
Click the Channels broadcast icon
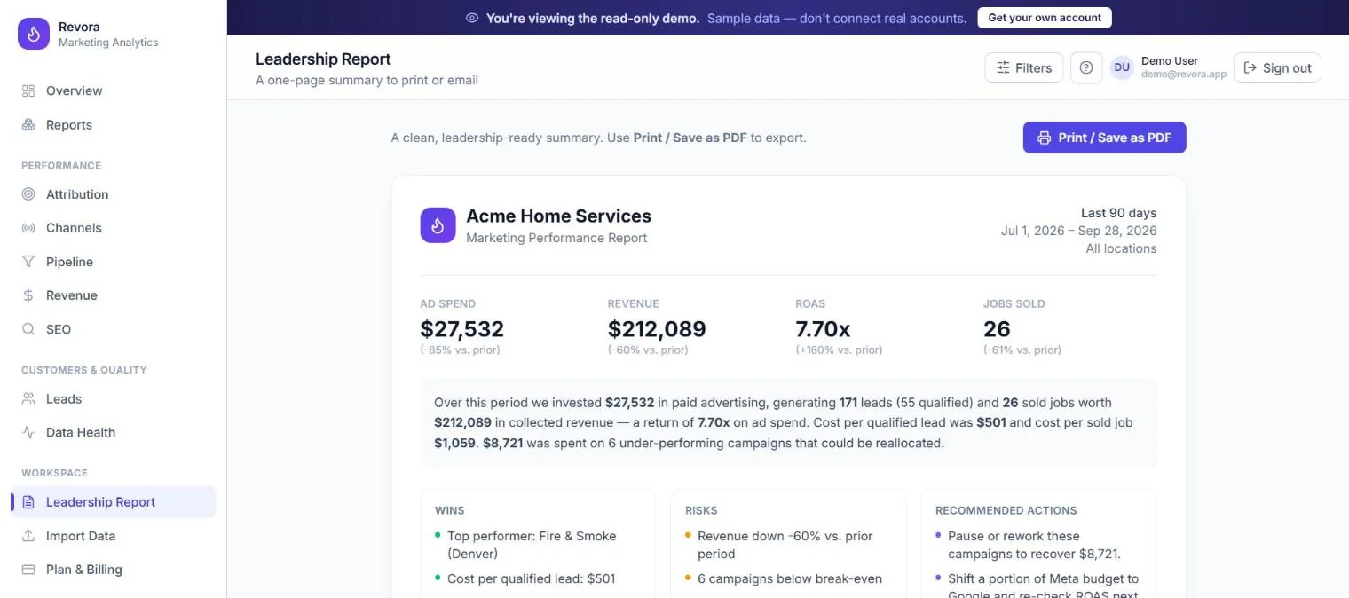pyautogui.click(x=28, y=228)
